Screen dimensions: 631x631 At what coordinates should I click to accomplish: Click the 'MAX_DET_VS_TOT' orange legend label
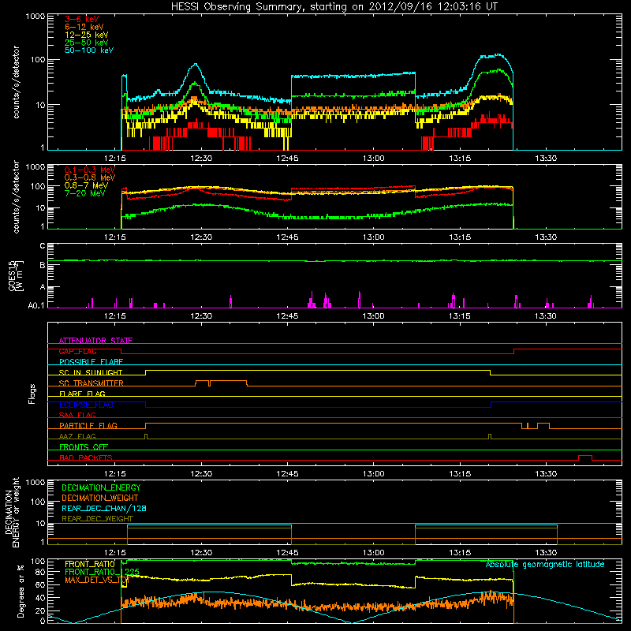click(96, 580)
